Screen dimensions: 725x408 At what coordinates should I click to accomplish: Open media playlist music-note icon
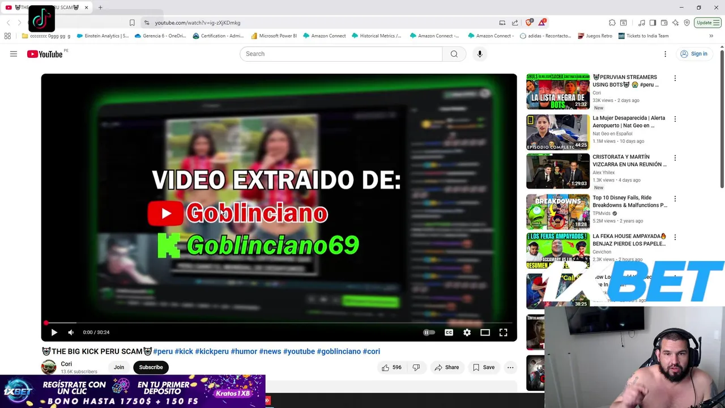point(642,23)
